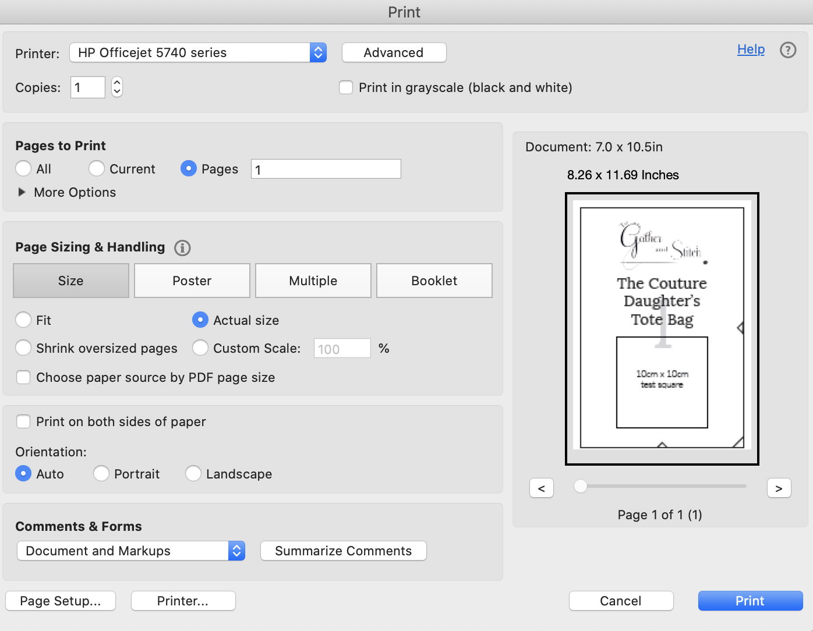This screenshot has width=813, height=631.
Task: Click the blue Print button
Action: click(751, 601)
